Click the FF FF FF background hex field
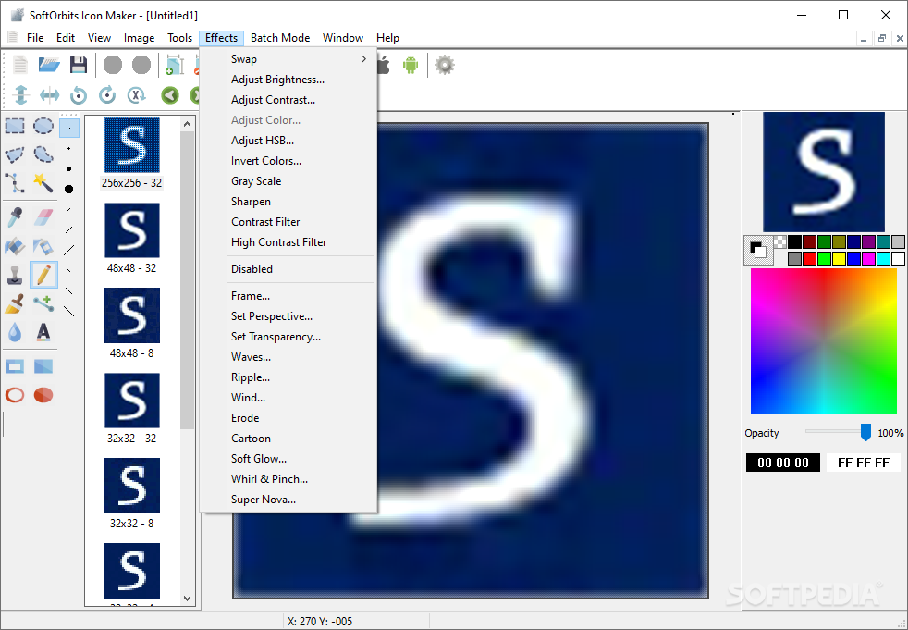908x630 pixels. (864, 463)
